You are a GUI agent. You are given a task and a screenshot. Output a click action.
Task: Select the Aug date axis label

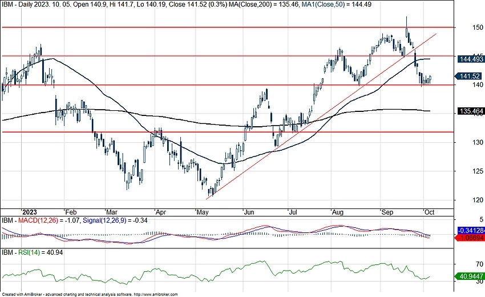[337, 212]
